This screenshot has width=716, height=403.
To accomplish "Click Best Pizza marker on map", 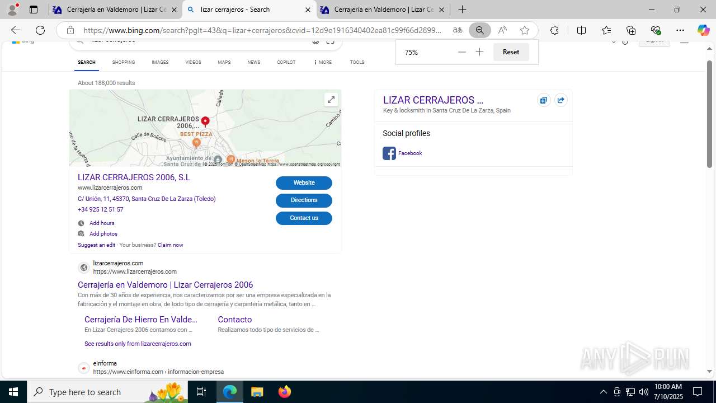I will point(196,142).
